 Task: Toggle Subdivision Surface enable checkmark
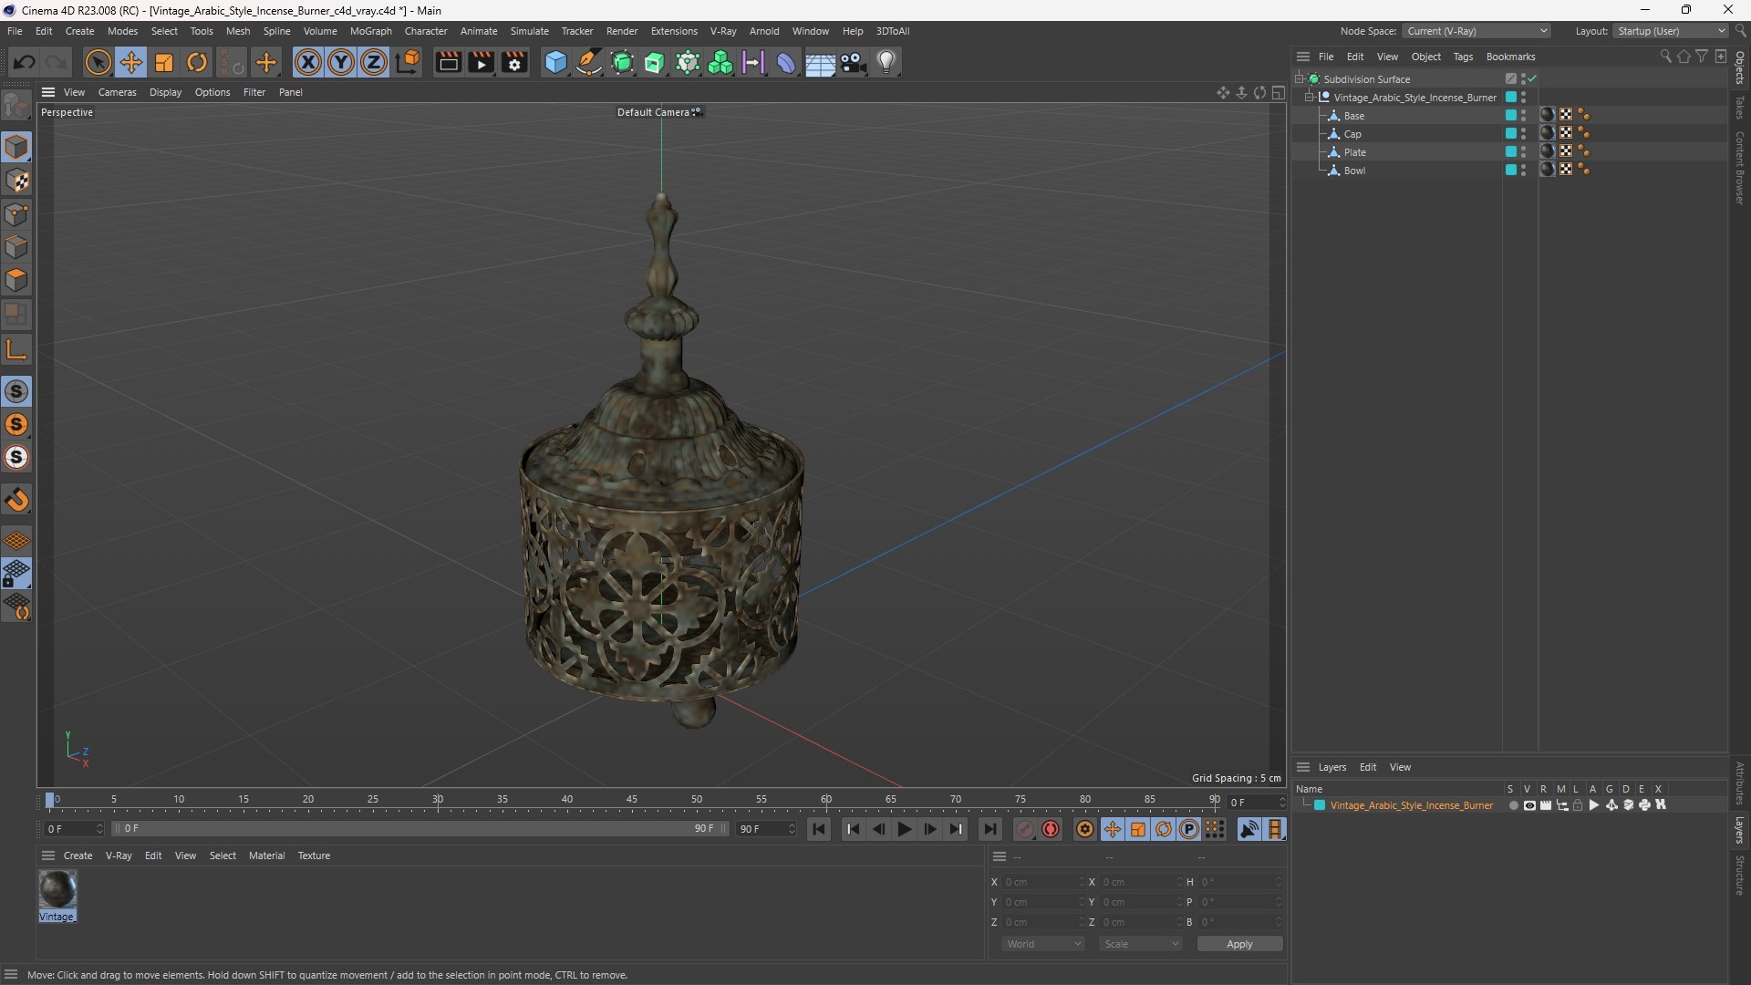(x=1533, y=78)
